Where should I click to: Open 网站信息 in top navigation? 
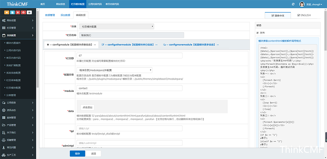coord(60,4)
